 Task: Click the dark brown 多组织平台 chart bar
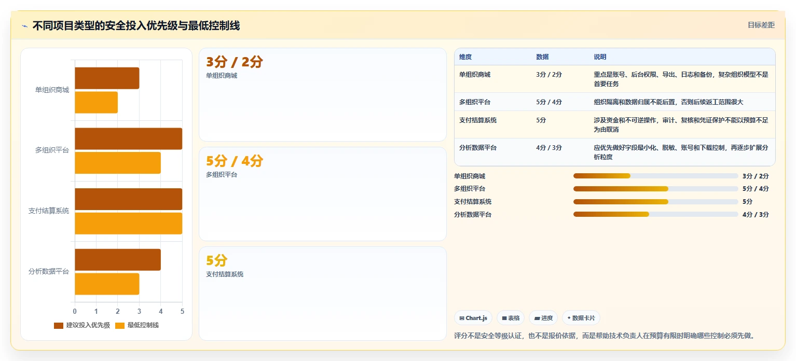click(x=129, y=138)
